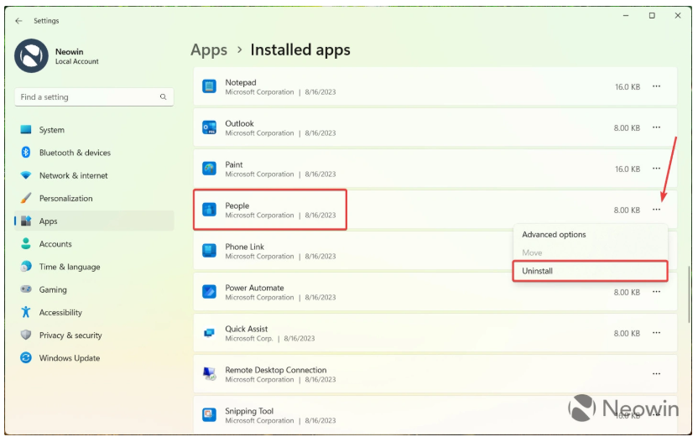Click the Outlook app name
The height and width of the screenshot is (442, 698).
point(239,123)
